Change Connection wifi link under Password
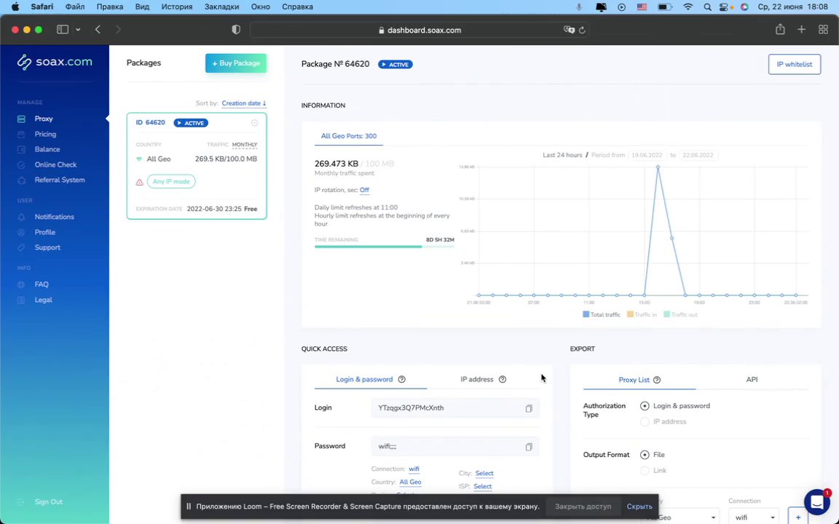Screen dimensions: 839x524 click(x=414, y=469)
